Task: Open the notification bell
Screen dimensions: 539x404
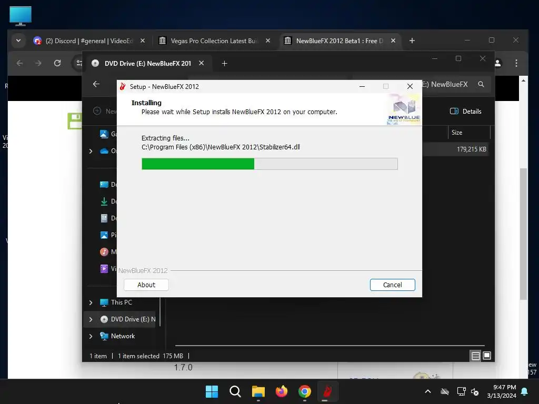Action: (525, 391)
